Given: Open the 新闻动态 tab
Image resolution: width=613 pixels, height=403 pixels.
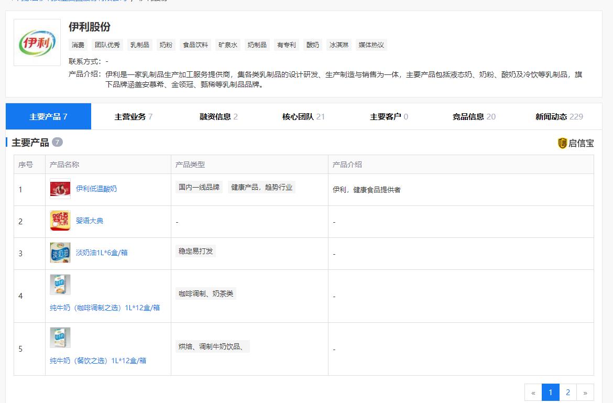Looking at the screenshot, I should [x=559, y=116].
